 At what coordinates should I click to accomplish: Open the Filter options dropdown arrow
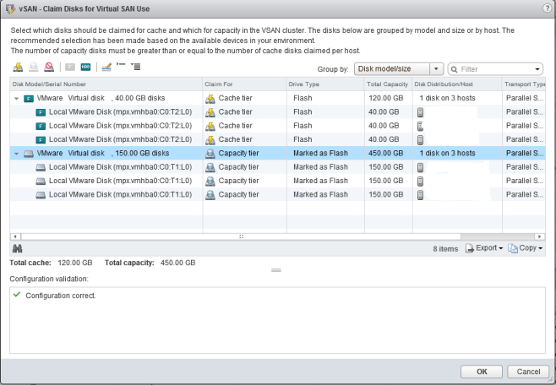(x=537, y=69)
